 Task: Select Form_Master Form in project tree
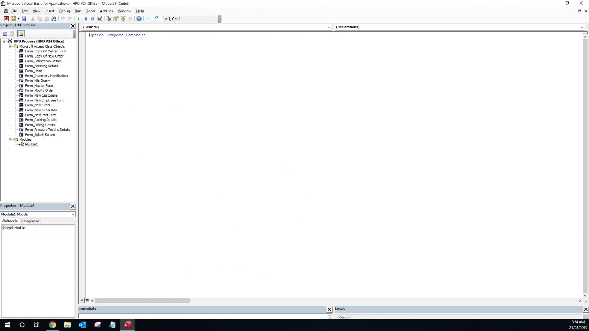pos(39,86)
